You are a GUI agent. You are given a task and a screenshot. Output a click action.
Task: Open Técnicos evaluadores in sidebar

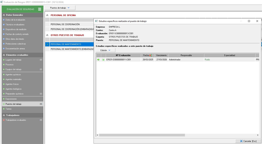click(x=15, y=25)
